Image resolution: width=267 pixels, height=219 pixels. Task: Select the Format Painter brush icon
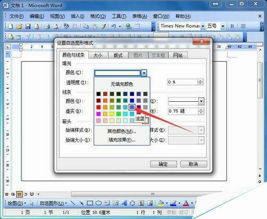coord(103,27)
